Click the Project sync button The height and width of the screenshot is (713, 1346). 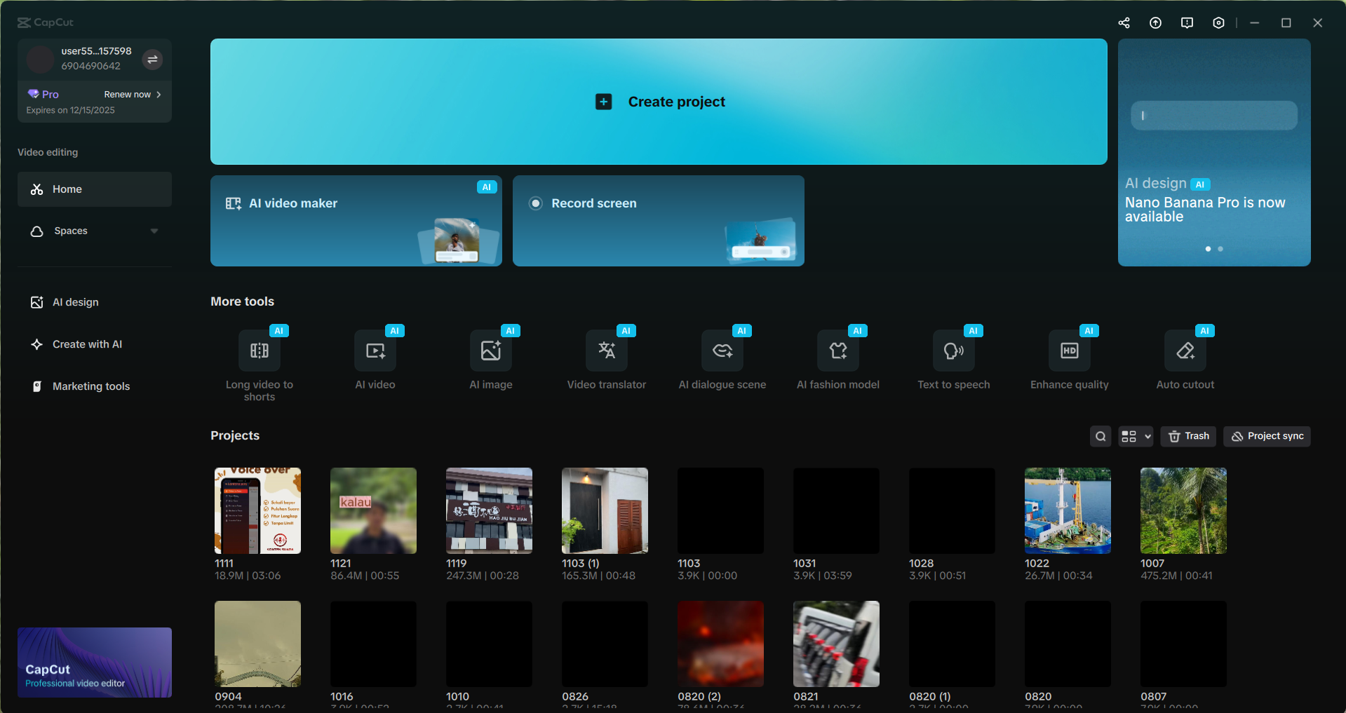1267,436
